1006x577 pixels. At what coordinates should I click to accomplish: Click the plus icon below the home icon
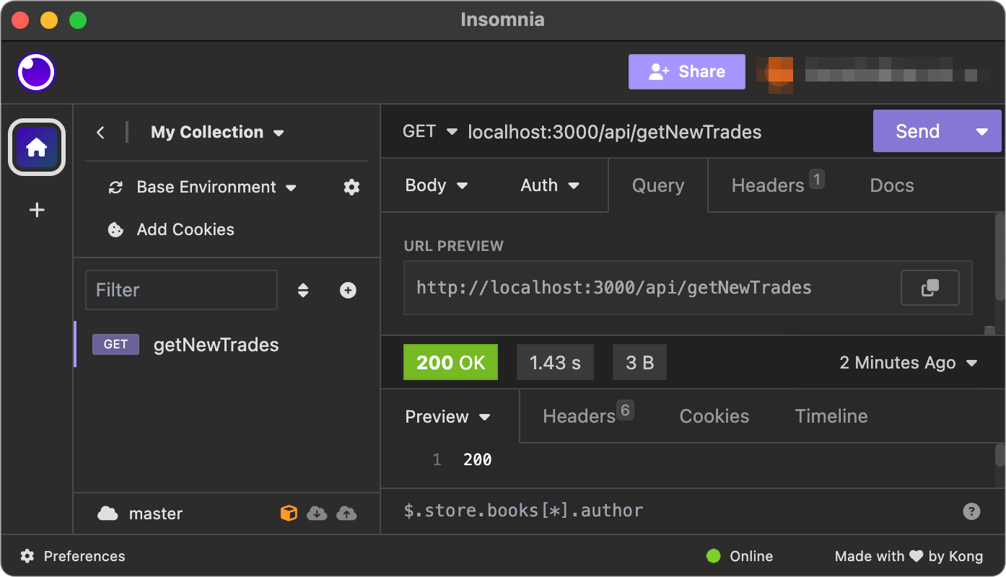37,210
